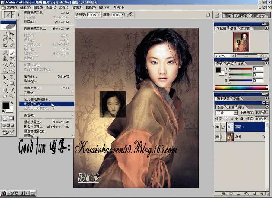Select the Paint Bucket tool
Screen dimensions: 272x198
pyautogui.click(x=12, y=65)
